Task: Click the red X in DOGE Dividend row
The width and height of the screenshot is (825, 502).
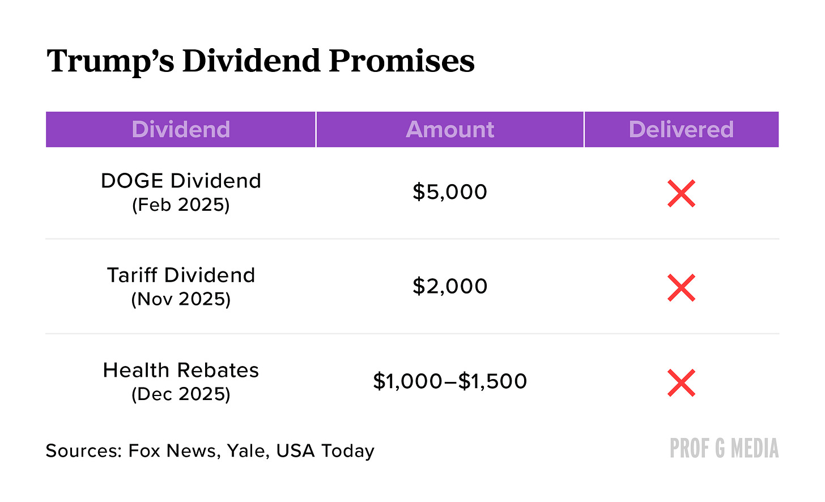Action: 681,193
